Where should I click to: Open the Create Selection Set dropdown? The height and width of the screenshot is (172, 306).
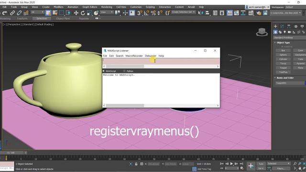(x=184, y=12)
